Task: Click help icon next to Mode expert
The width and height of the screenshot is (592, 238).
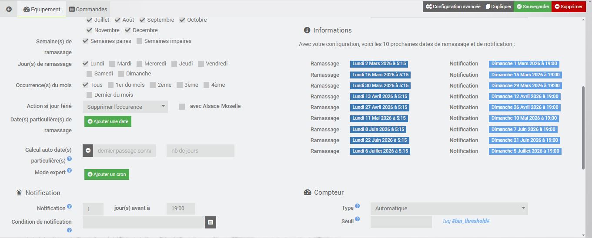Action: [x=70, y=171]
